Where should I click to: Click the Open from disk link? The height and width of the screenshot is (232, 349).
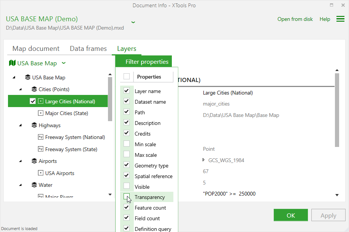pyautogui.click(x=295, y=19)
